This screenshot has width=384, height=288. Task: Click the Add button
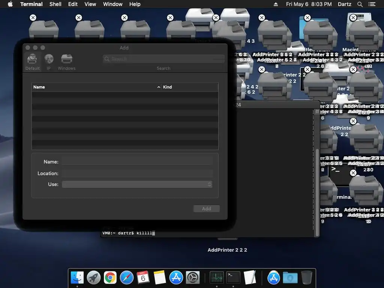click(x=207, y=208)
